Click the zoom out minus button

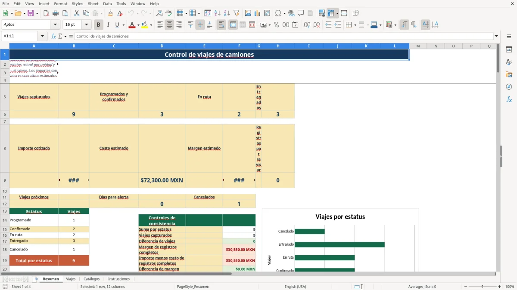465,287
